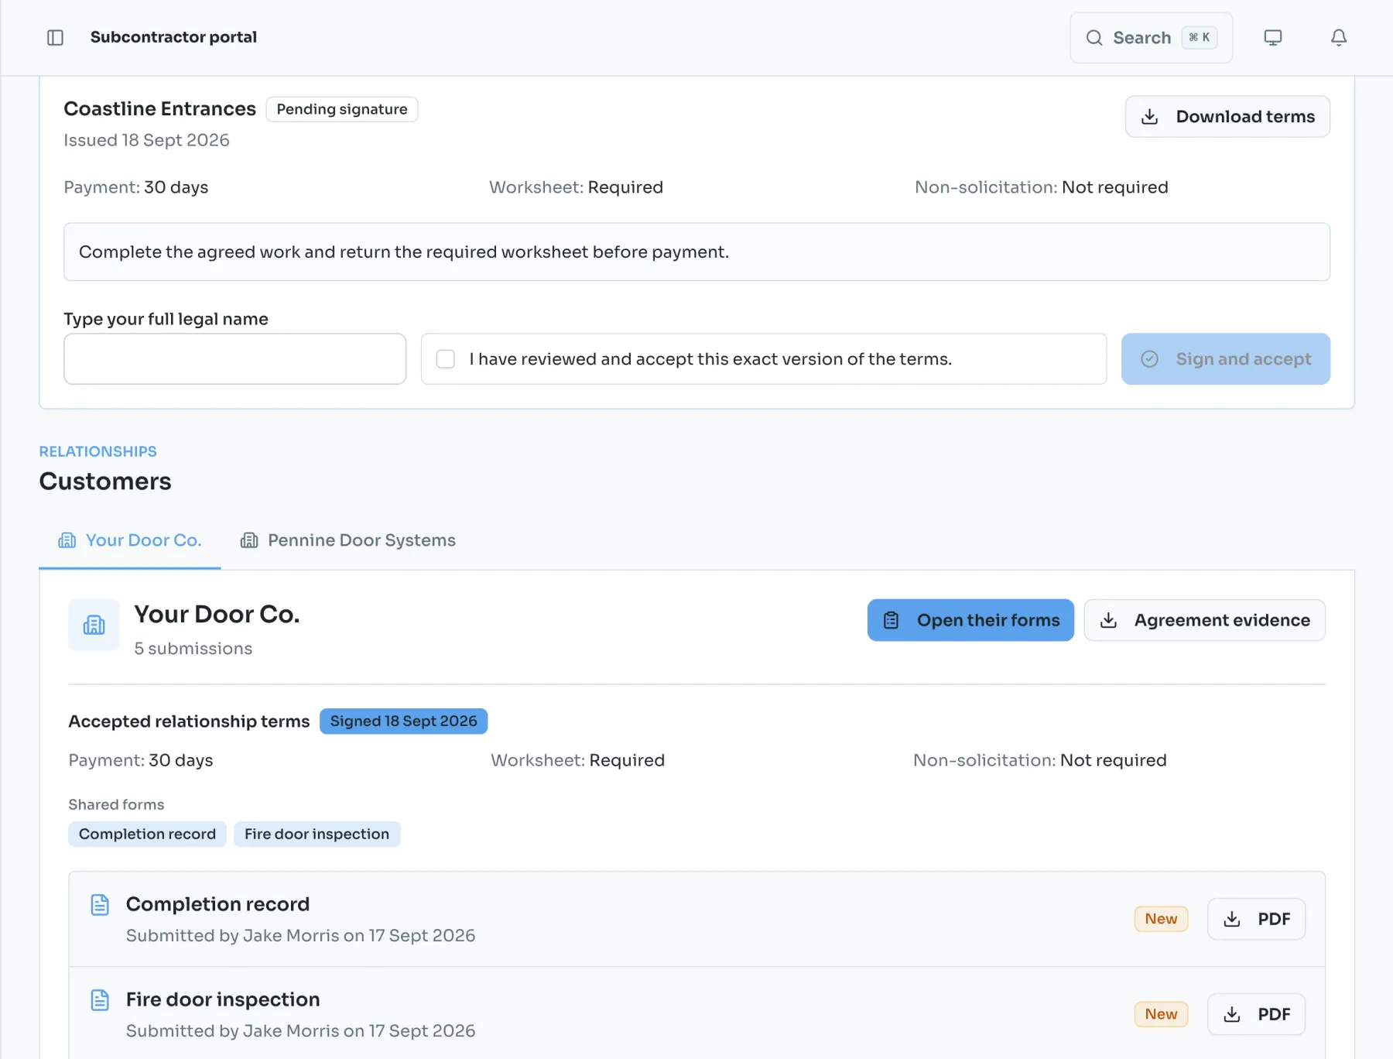Click Fire door inspection document icon
Image resolution: width=1393 pixels, height=1059 pixels.
click(100, 999)
